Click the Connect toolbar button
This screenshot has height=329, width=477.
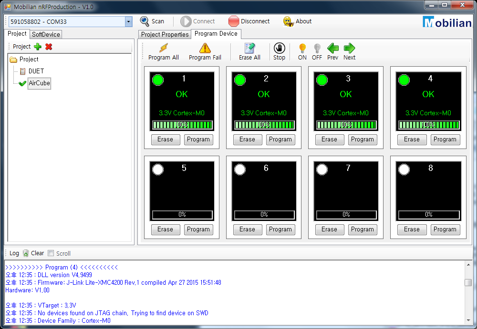click(x=198, y=21)
